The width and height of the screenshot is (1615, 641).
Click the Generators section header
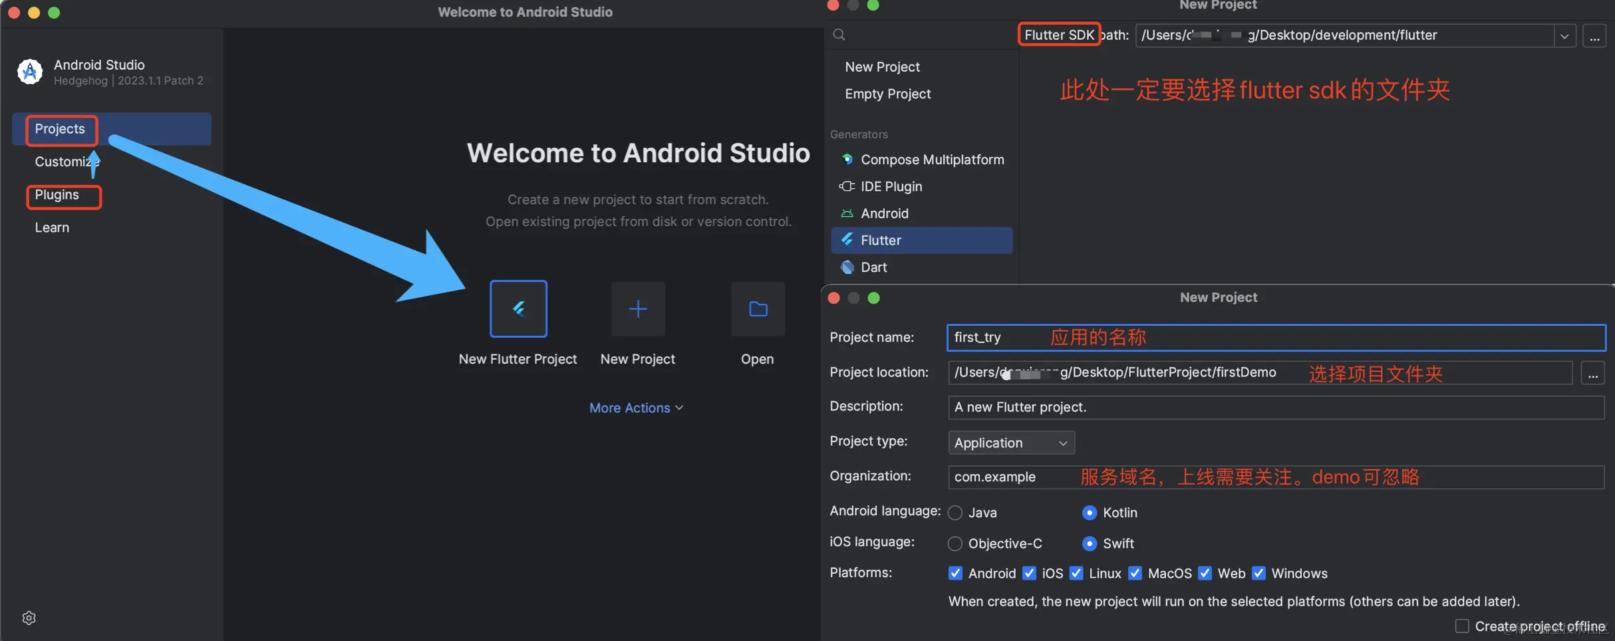pos(859,134)
